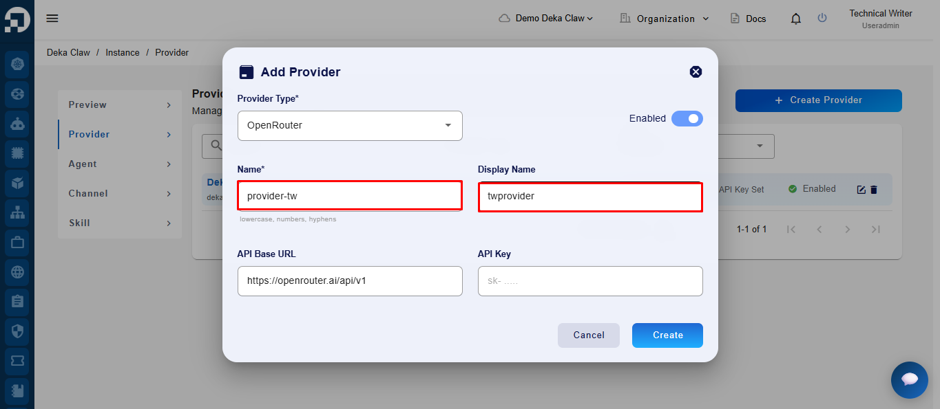Click the API Key input field
The height and width of the screenshot is (409, 940).
click(x=590, y=281)
